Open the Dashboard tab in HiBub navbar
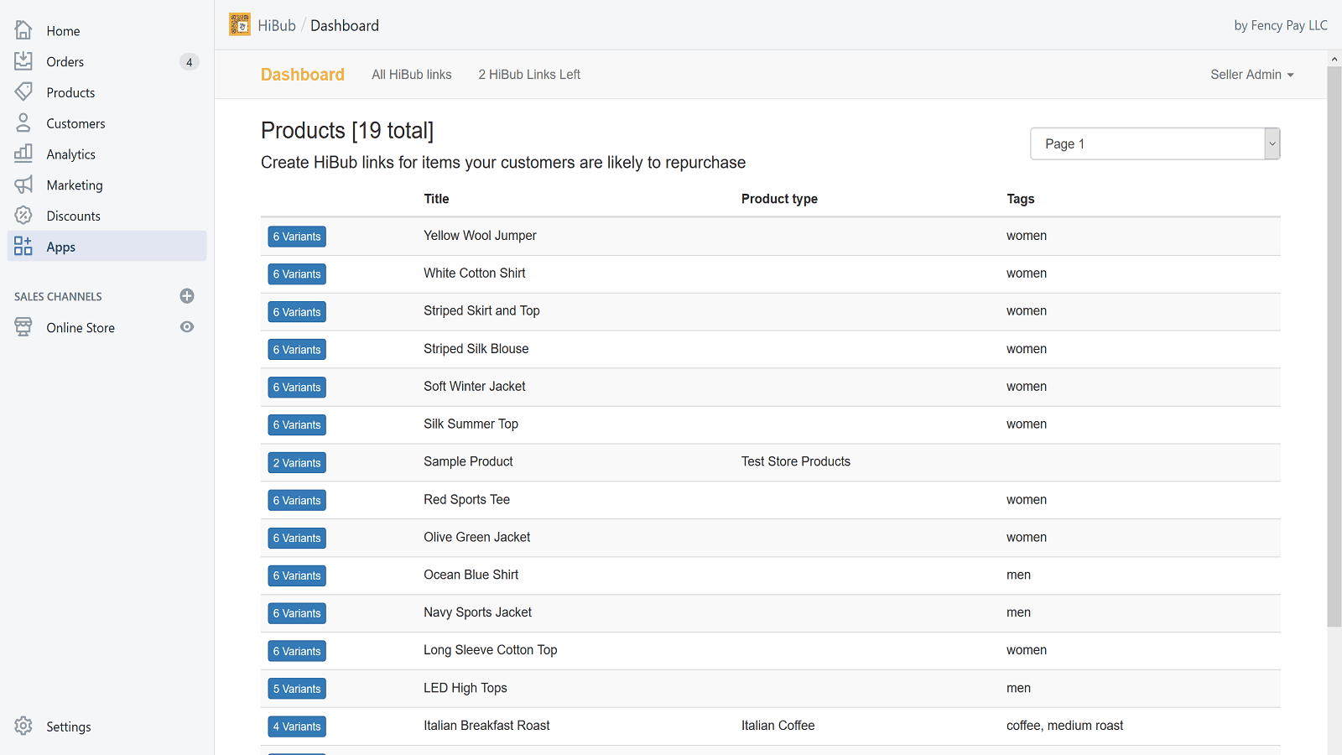The width and height of the screenshot is (1342, 755). tap(302, 75)
